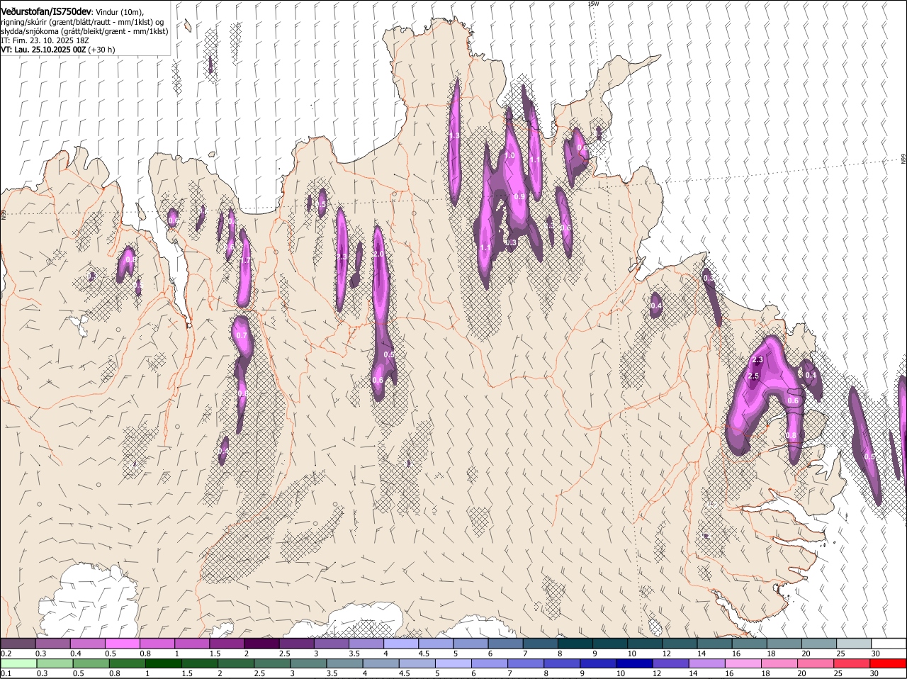Select the "0.4" label in upper legend
This screenshot has height=679, width=907.
tap(76, 653)
